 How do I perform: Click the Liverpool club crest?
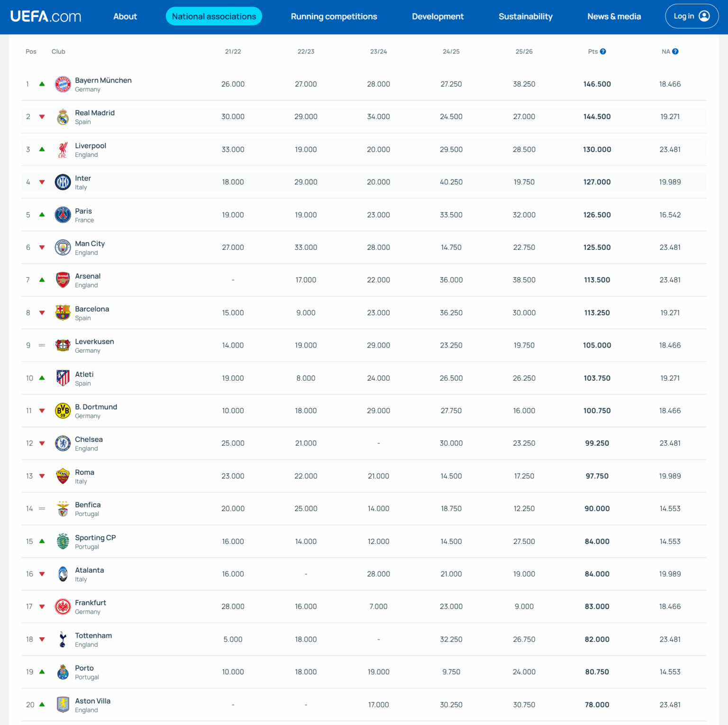(63, 149)
